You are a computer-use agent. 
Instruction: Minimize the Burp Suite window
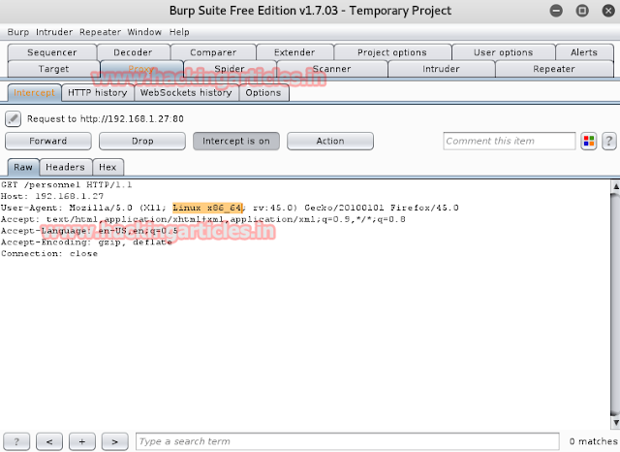[556, 11]
